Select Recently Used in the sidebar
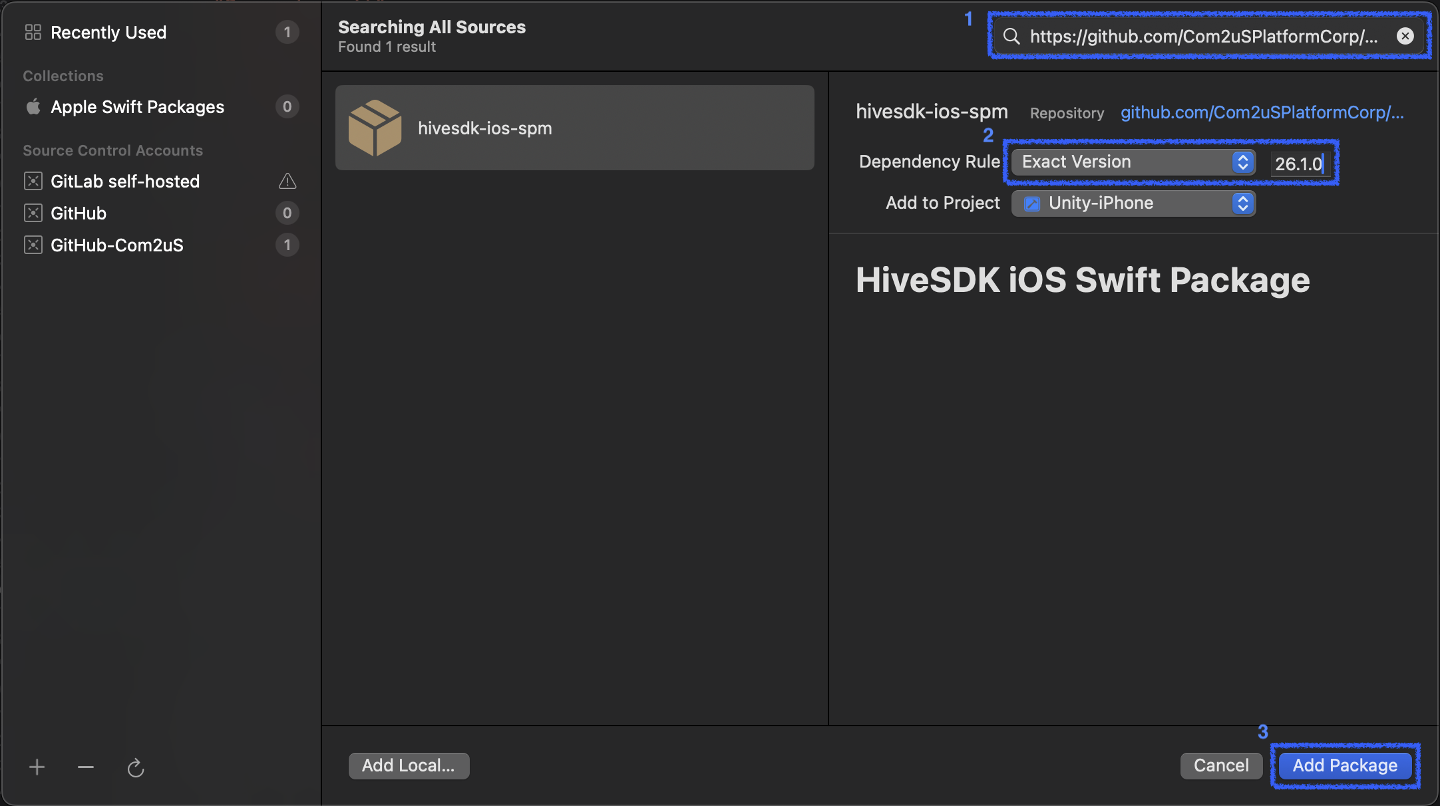This screenshot has height=806, width=1440. pyautogui.click(x=108, y=32)
